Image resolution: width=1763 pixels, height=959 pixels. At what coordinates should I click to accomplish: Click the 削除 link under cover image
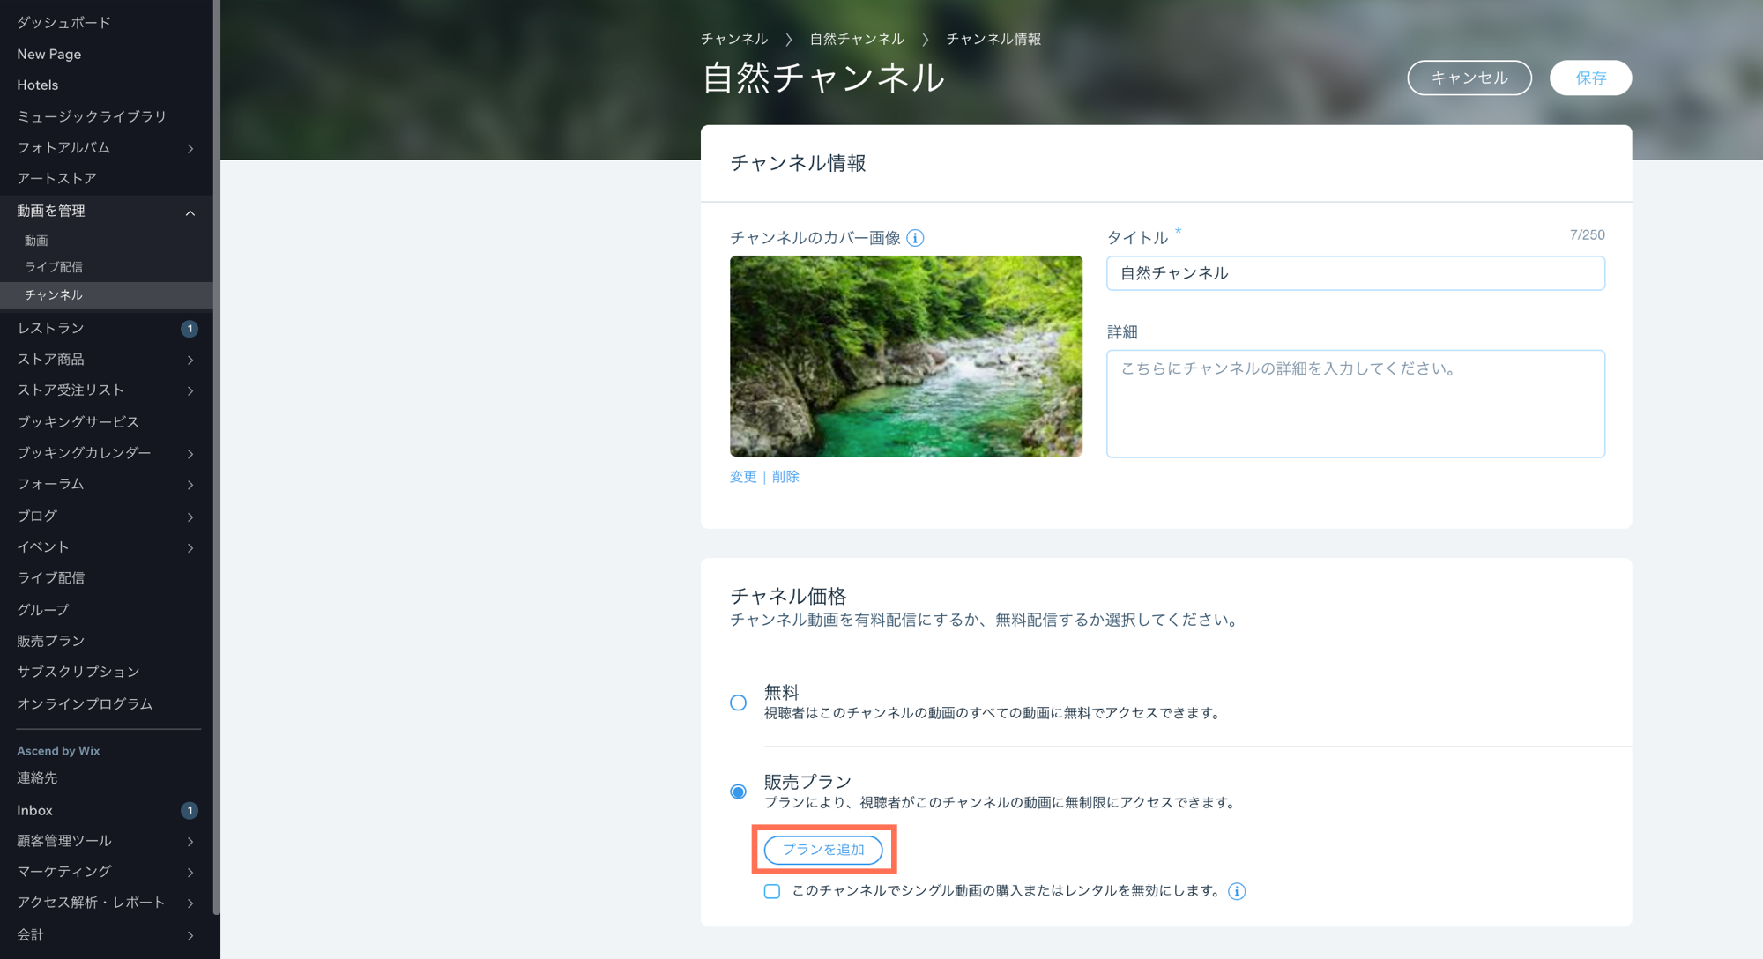tap(785, 477)
